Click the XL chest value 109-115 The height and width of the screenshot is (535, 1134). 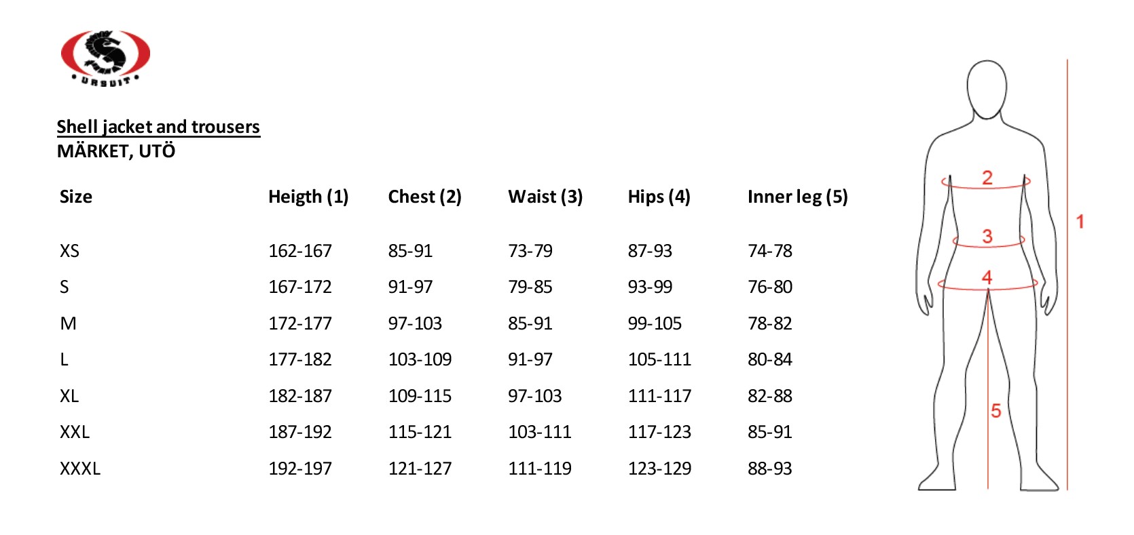point(420,396)
